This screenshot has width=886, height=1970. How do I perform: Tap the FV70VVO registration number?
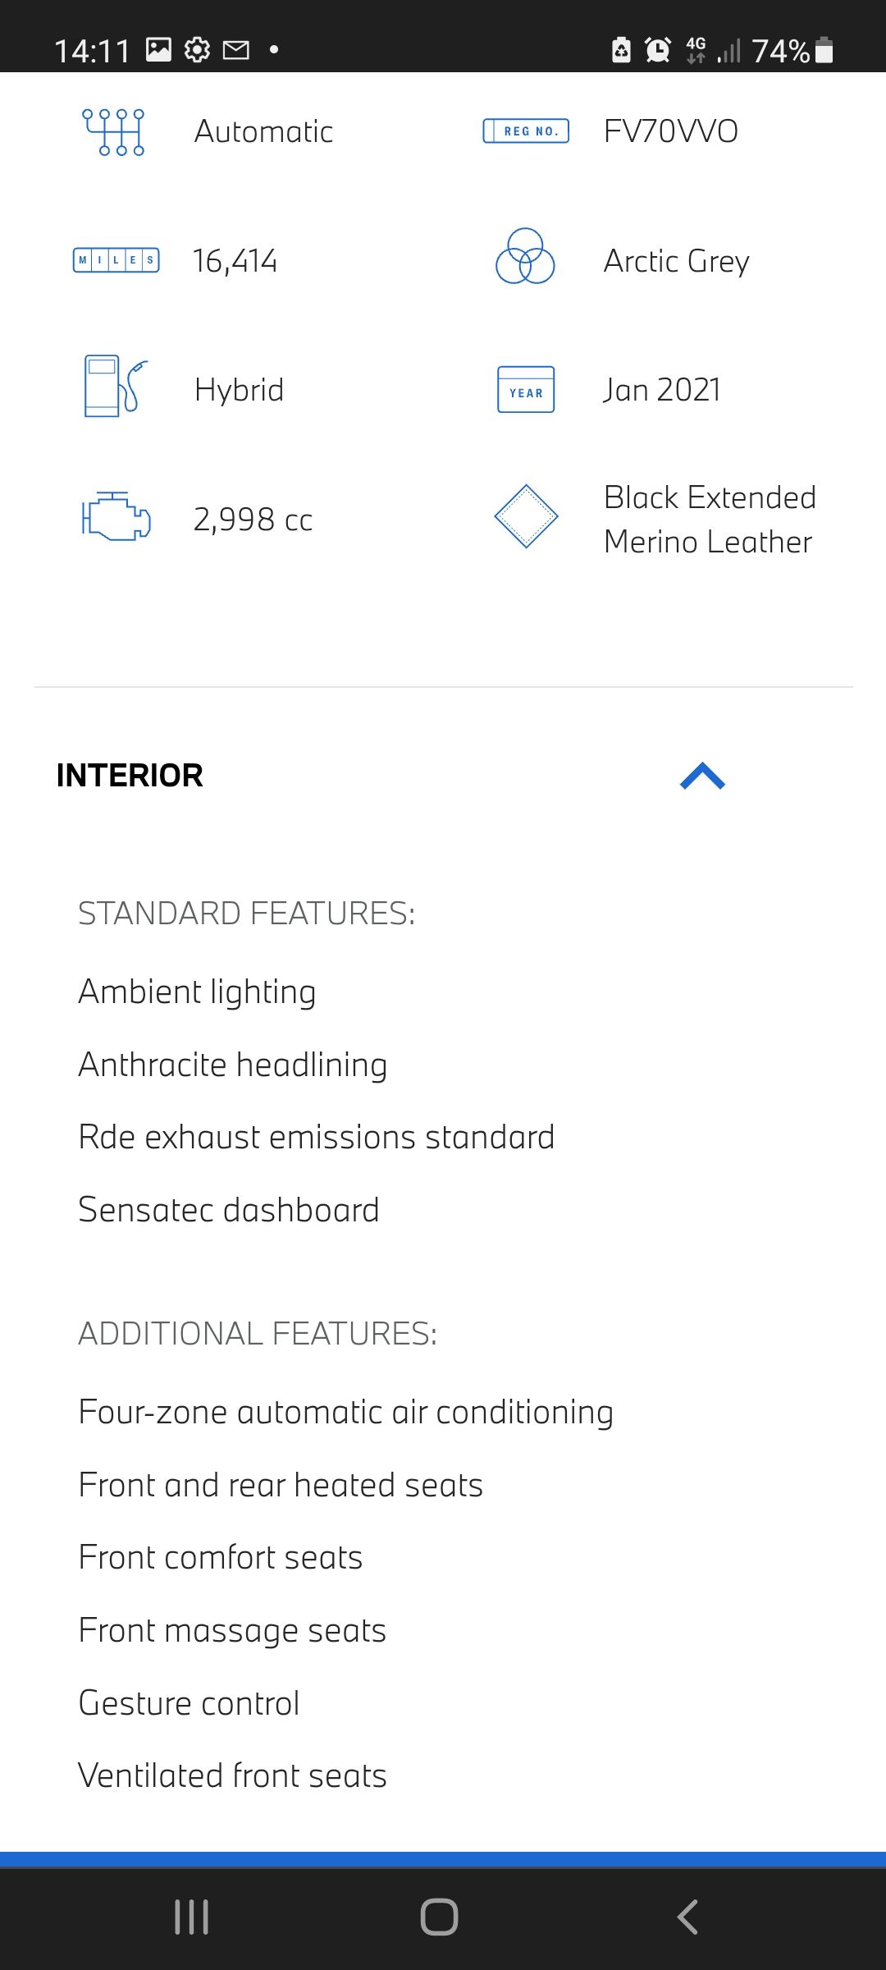pyautogui.click(x=670, y=131)
